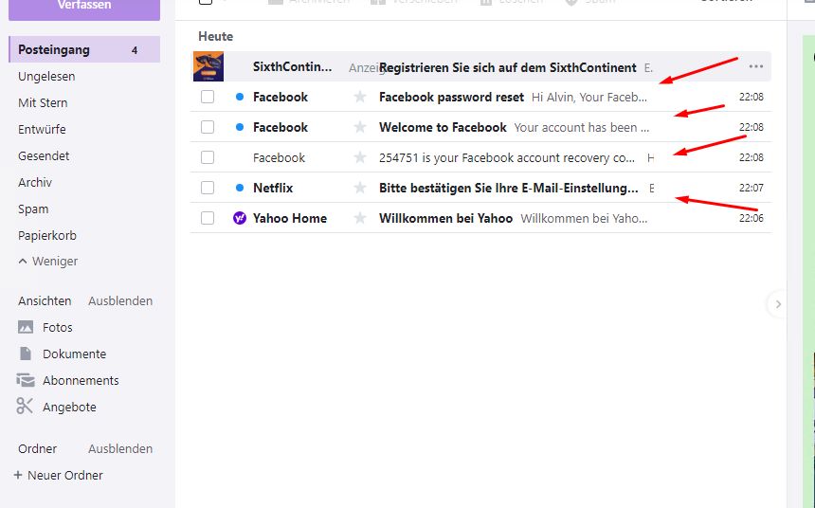Open the 254751 Facebook recovery code message
815x508 pixels.
[507, 157]
